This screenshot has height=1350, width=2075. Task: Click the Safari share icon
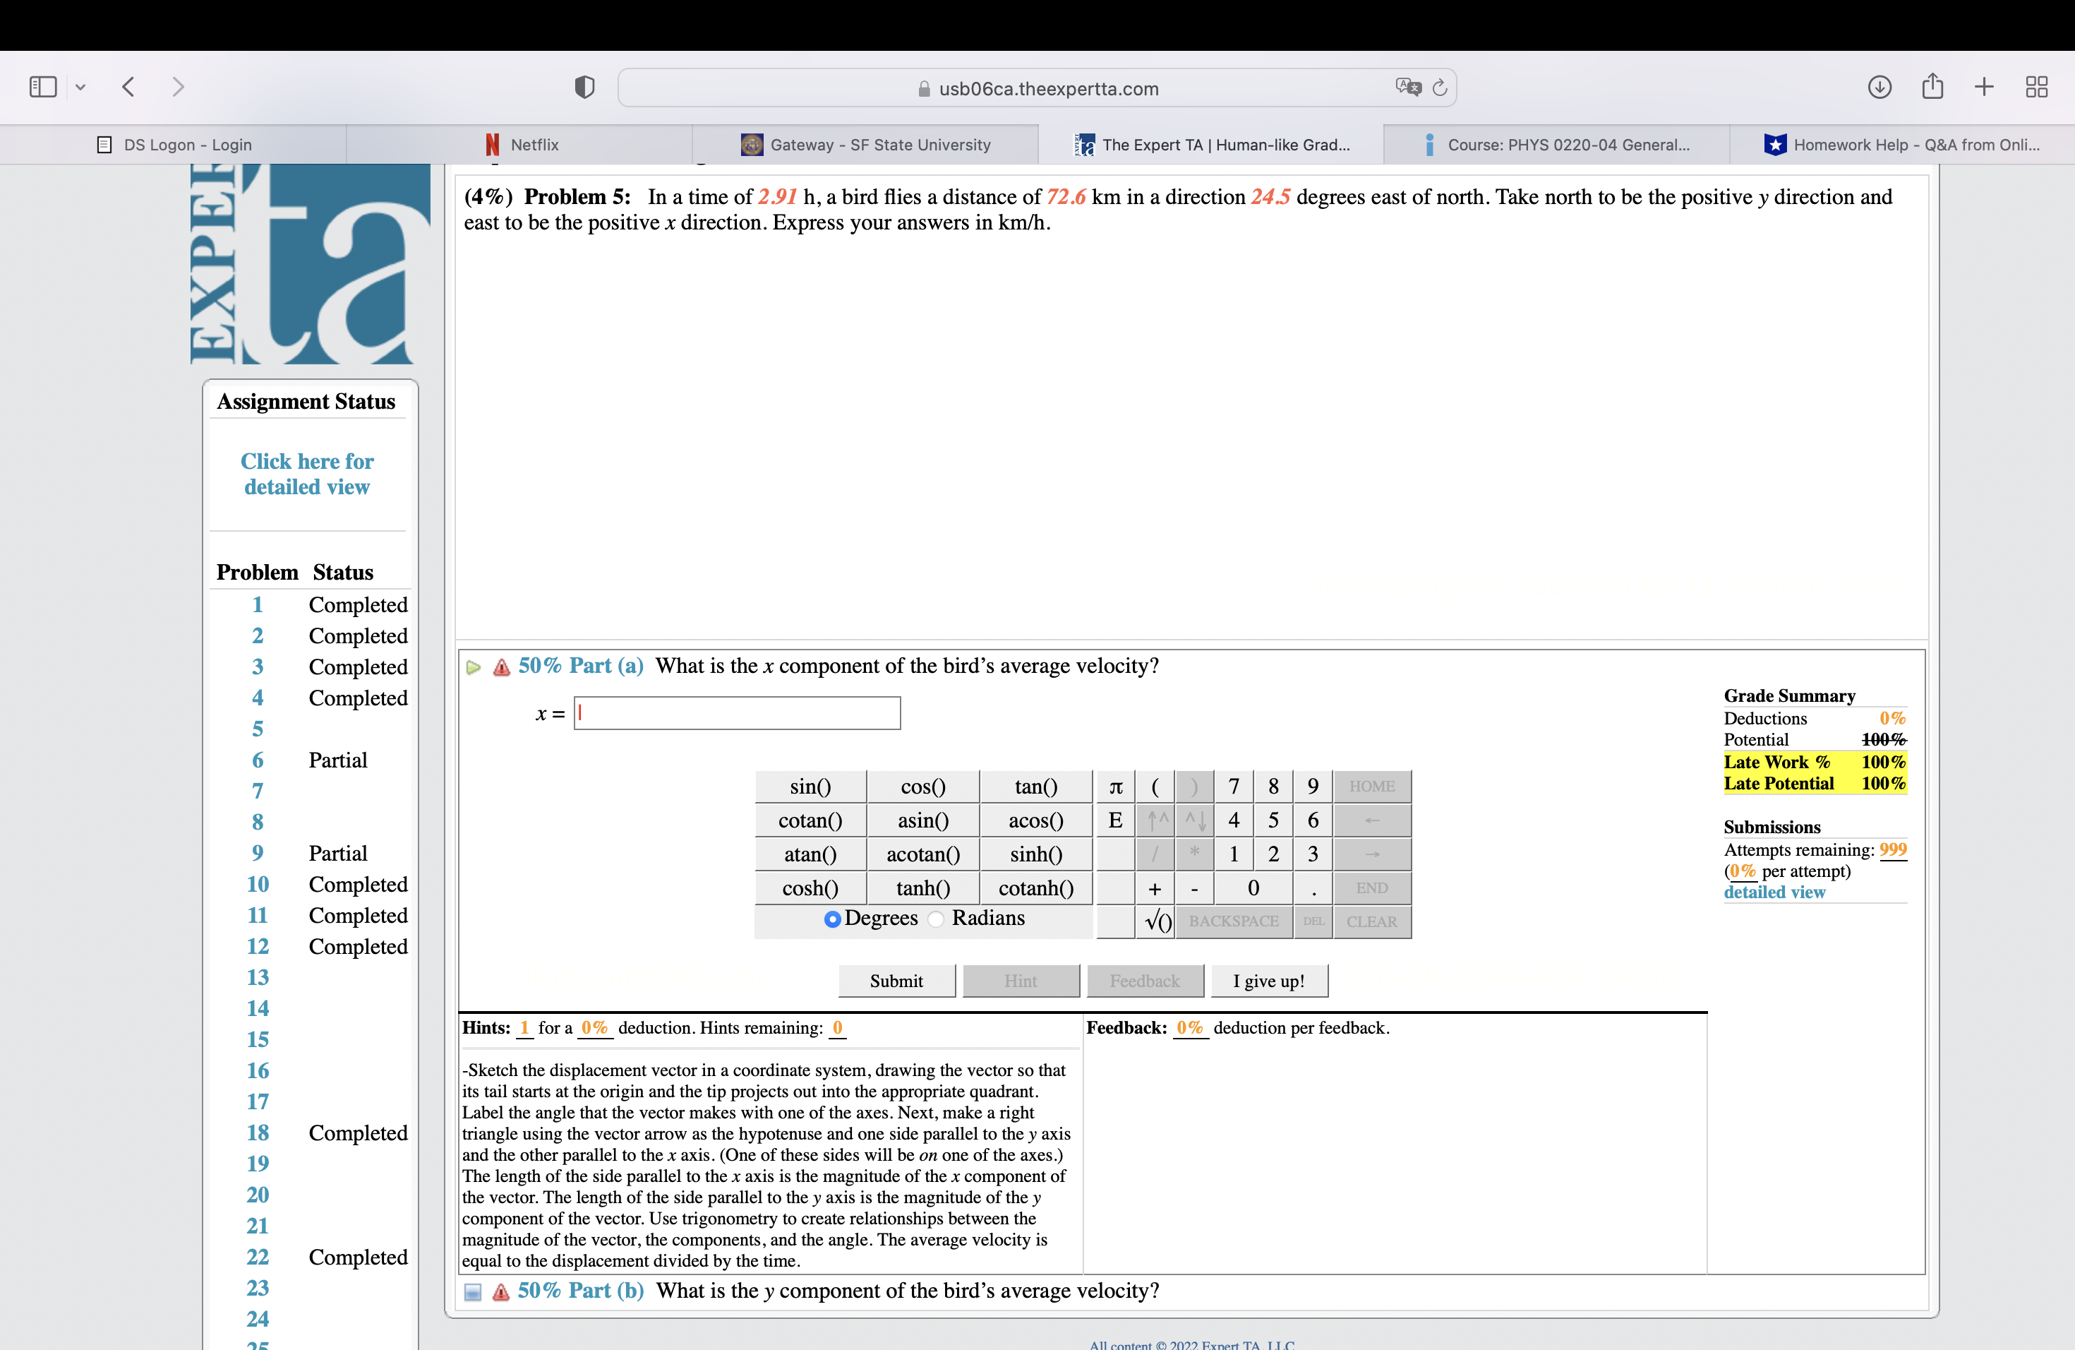tap(1933, 86)
